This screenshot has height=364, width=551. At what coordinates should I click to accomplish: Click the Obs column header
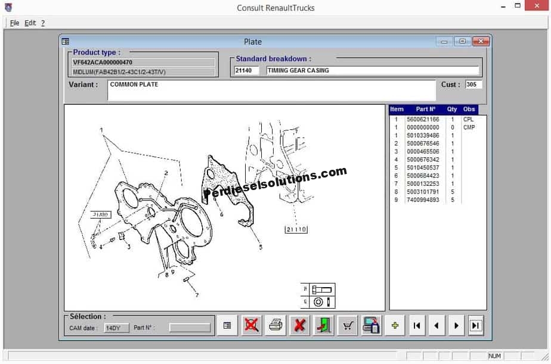(469, 110)
